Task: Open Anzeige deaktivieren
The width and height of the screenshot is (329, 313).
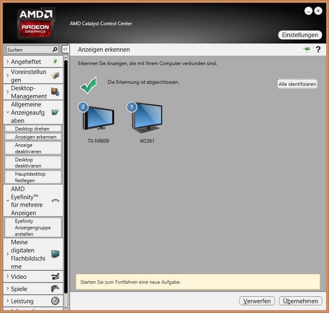Action: point(33,148)
